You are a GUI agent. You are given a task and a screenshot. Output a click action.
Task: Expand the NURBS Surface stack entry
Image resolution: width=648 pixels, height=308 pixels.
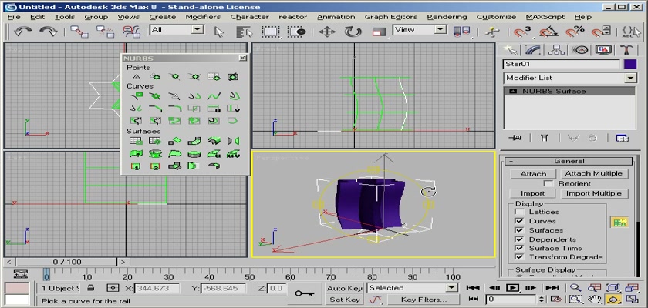[x=513, y=91]
